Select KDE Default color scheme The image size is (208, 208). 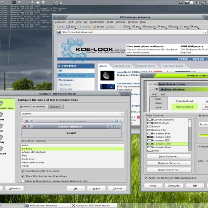tap(167, 123)
